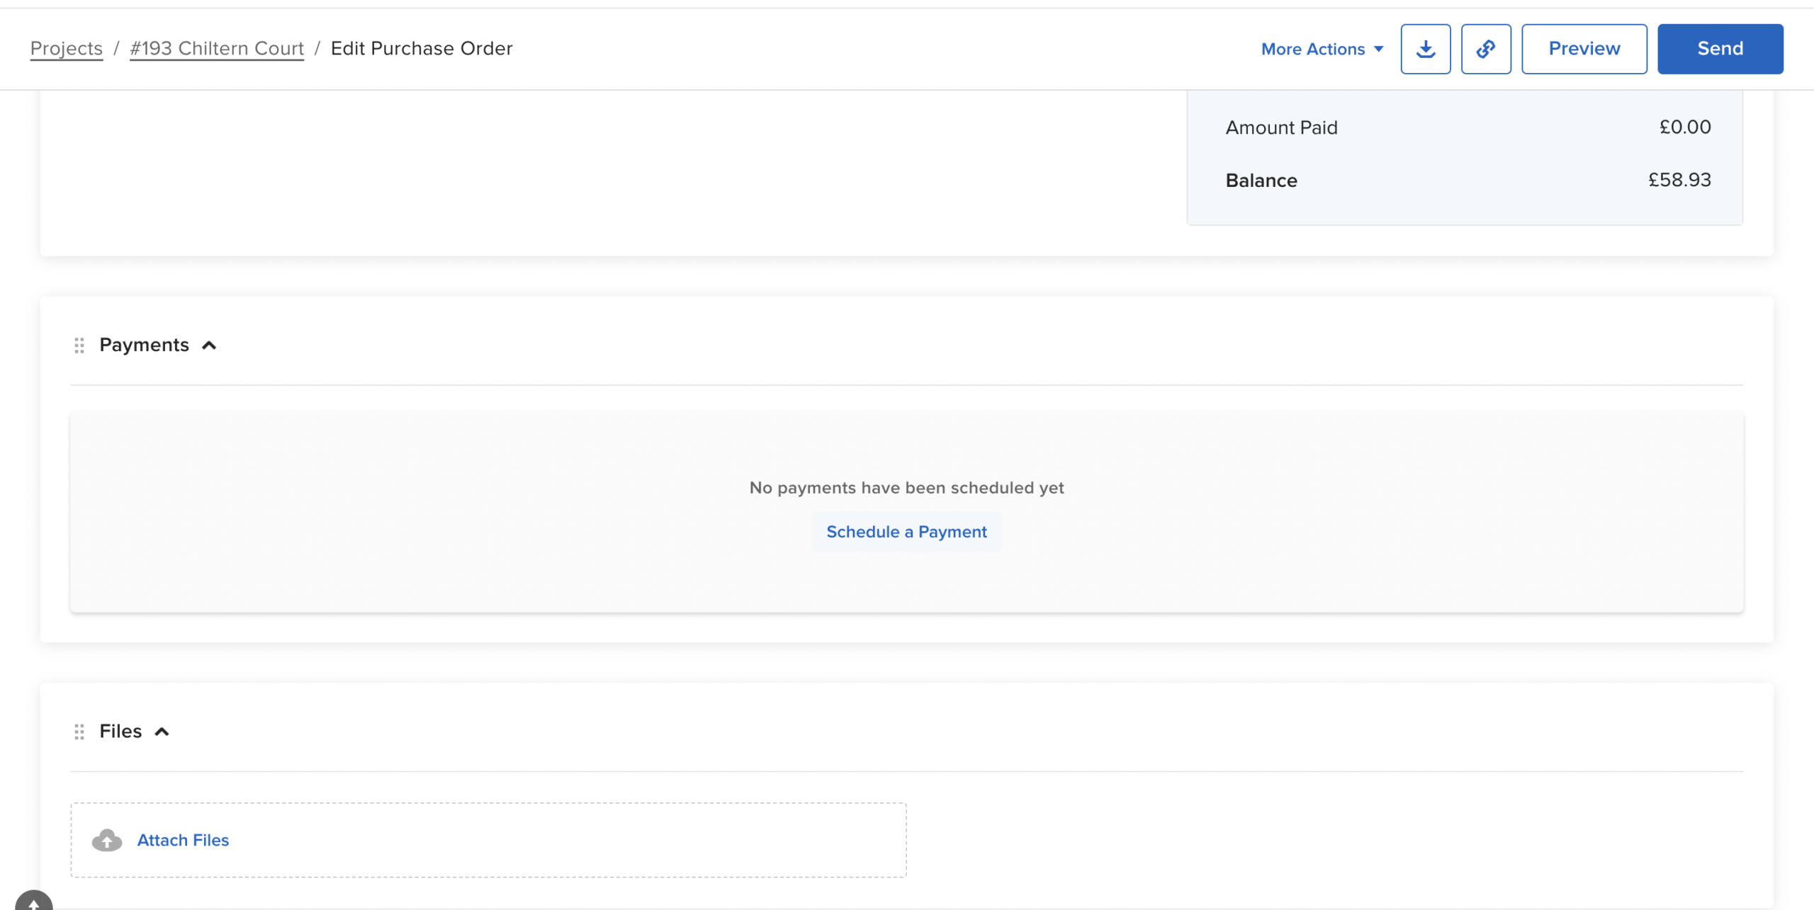Click Schedule a Payment link

tap(906, 532)
